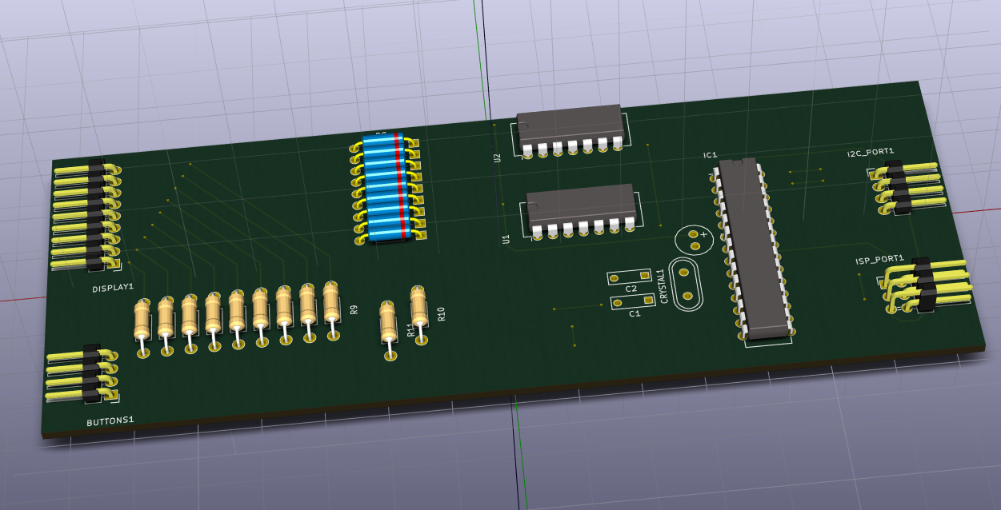Select the I2C_PORT1 pin header
The image size is (1001, 510).
click(x=907, y=187)
